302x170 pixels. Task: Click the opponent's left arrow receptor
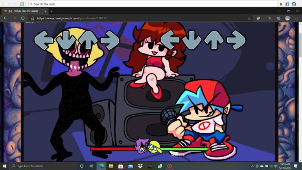point(44,40)
